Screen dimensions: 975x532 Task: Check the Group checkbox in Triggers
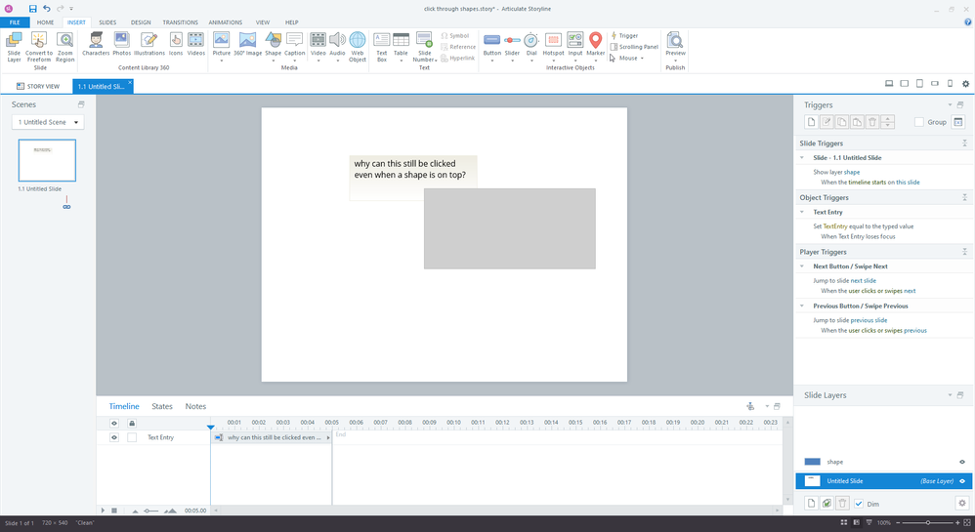919,122
